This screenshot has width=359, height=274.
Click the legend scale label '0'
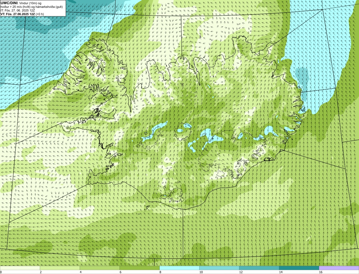click(x=1, y=272)
